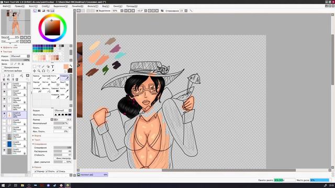
Task: Toggle the Источник выбора checkbox
Action: tap(3, 70)
